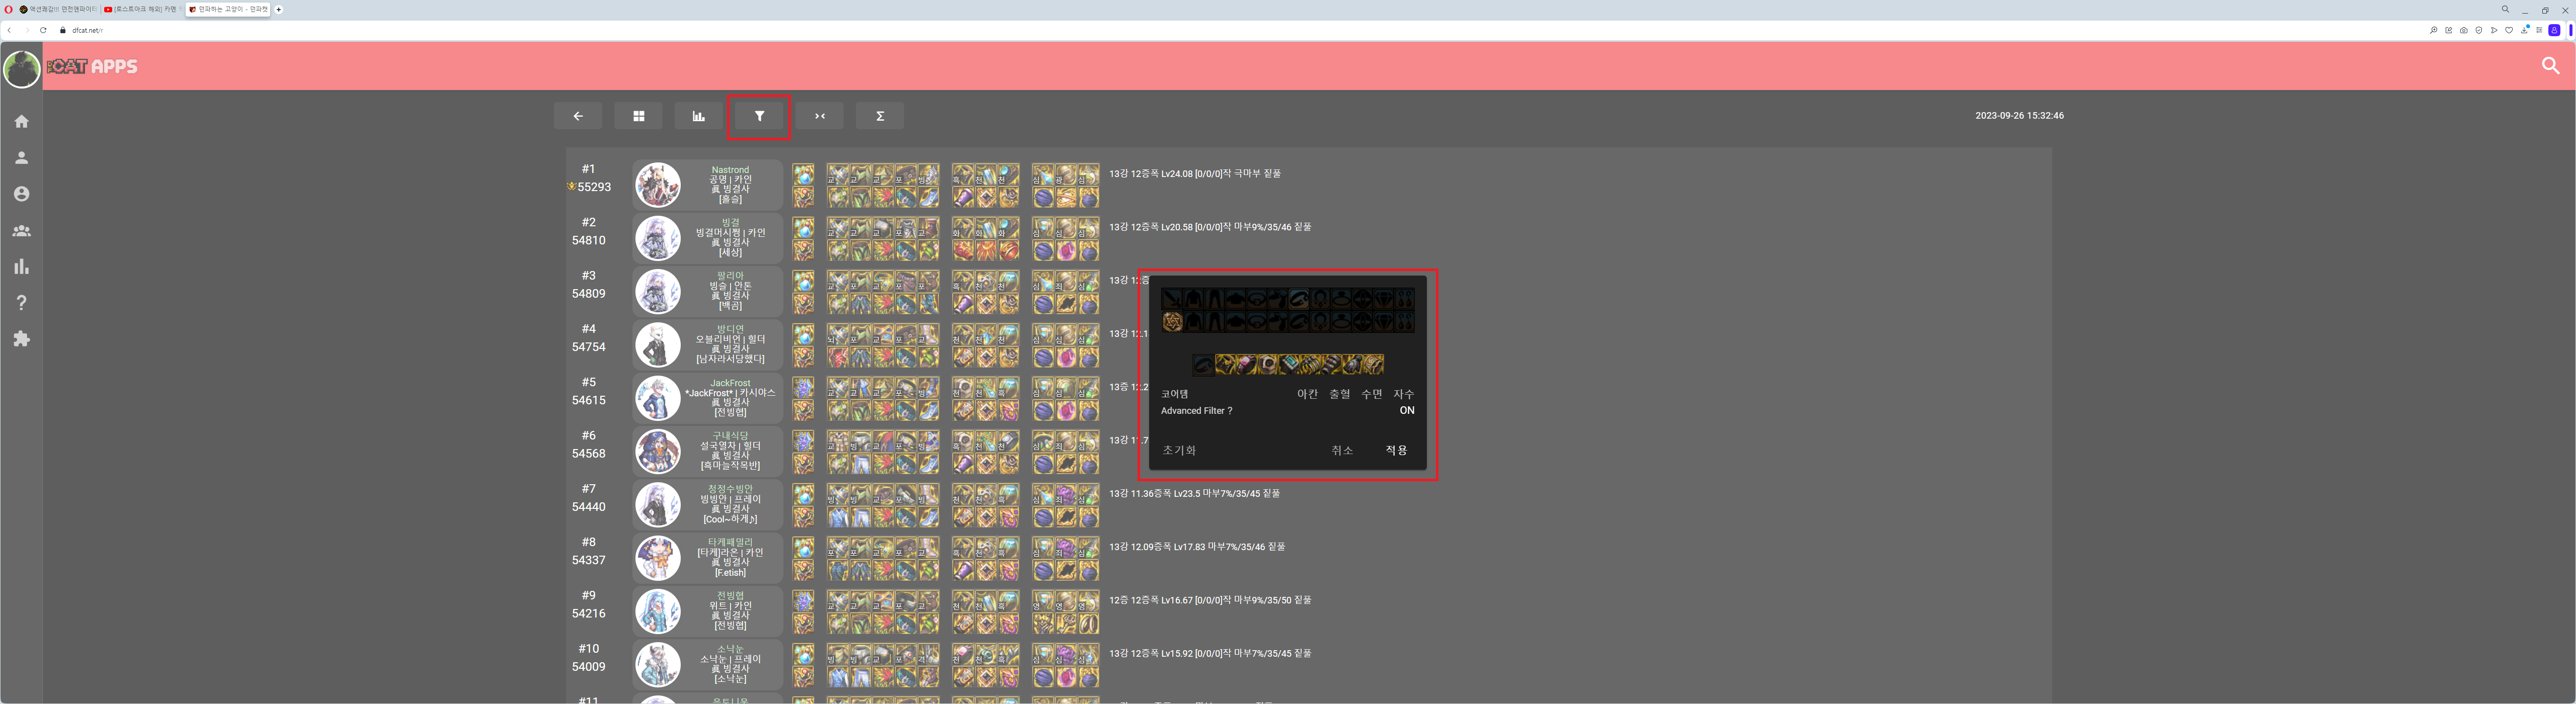Open the grid view toolbar button
This screenshot has width=2576, height=704.
(x=638, y=116)
